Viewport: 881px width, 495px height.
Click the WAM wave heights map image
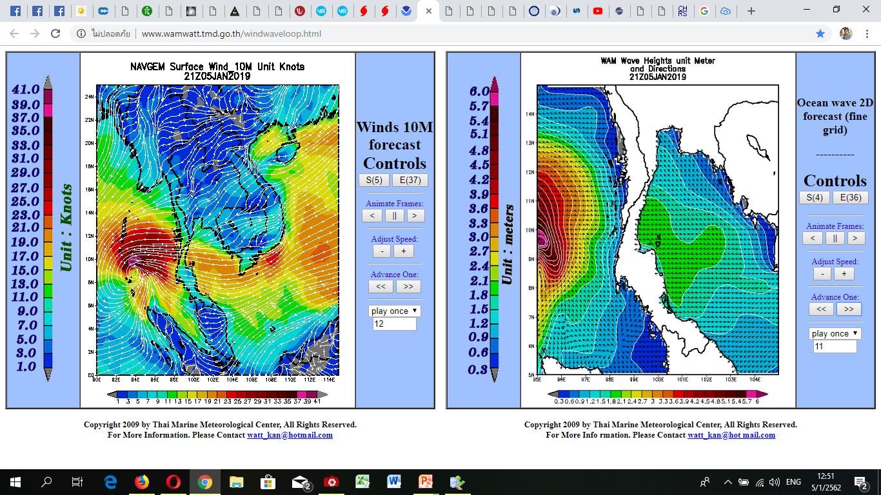658,230
